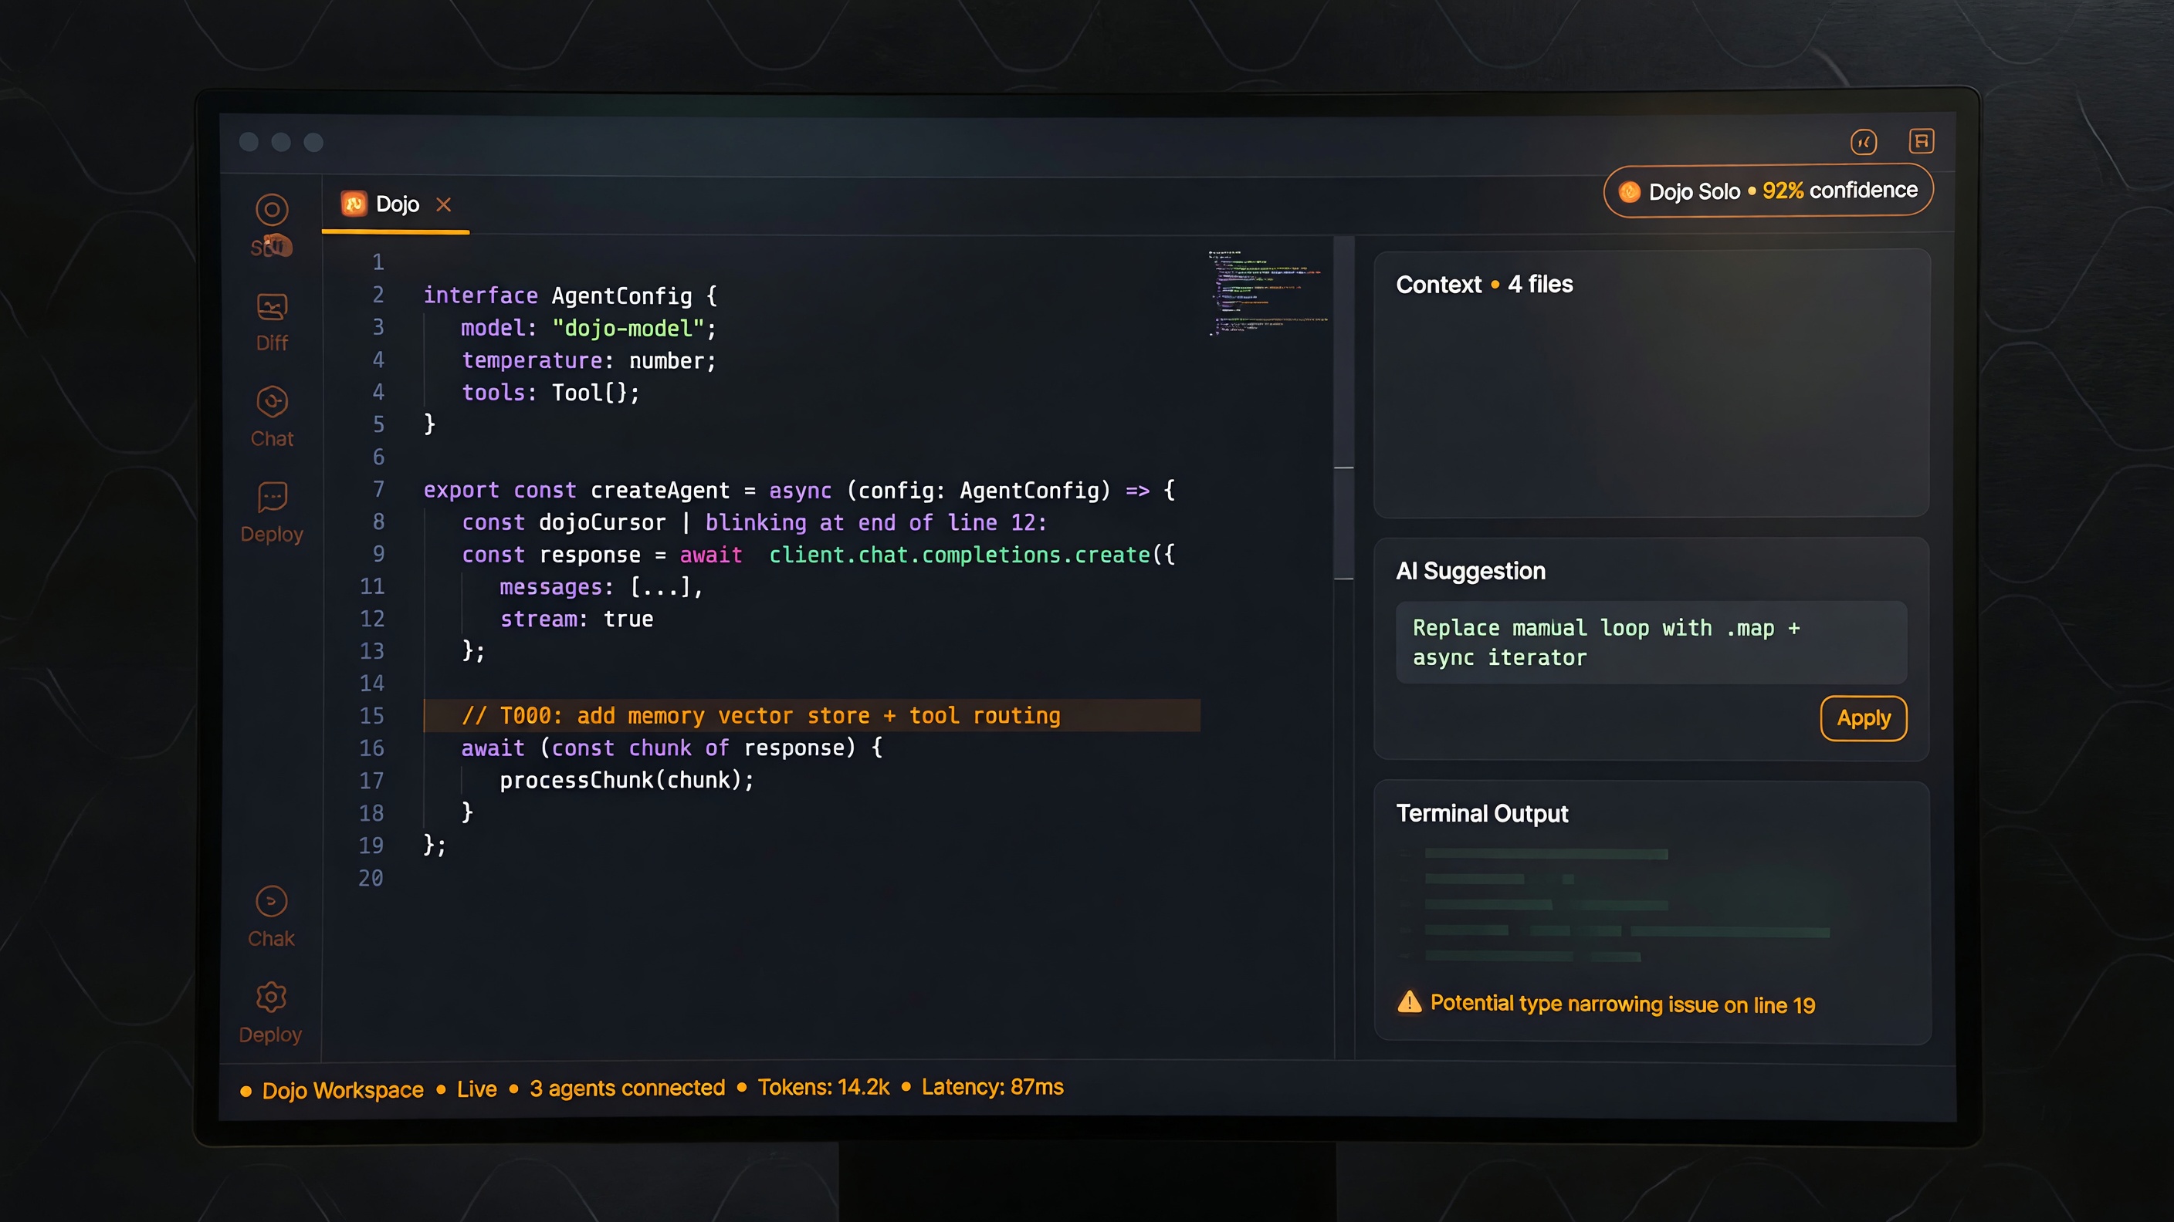Image resolution: width=2174 pixels, height=1222 pixels.
Task: Click 'client.chat.completions.create({' in the code
Action: [x=971, y=554]
